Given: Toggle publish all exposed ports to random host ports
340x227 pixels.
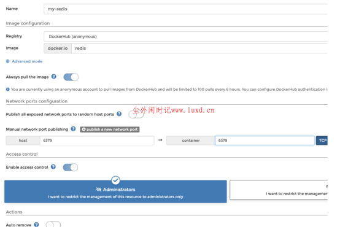Looking at the screenshot, I should click(x=136, y=114).
